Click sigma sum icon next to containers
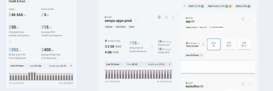The width and height of the screenshot is (273, 91). (x=203, y=44)
